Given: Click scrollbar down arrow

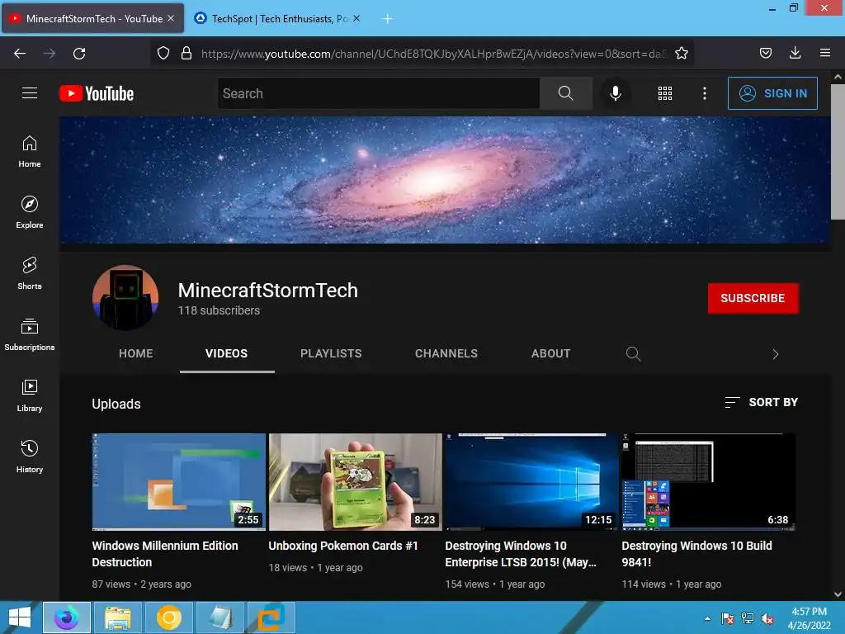Looking at the screenshot, I should 838,594.
